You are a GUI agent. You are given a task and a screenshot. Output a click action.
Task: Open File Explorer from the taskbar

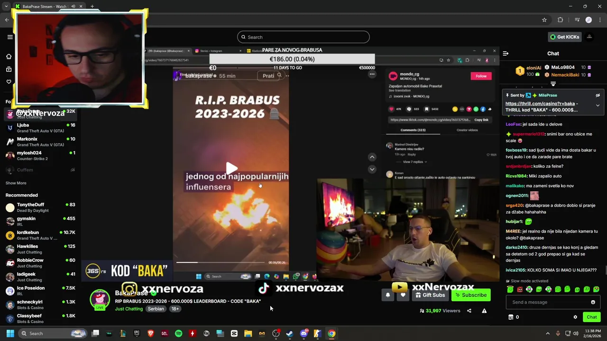[x=248, y=333]
